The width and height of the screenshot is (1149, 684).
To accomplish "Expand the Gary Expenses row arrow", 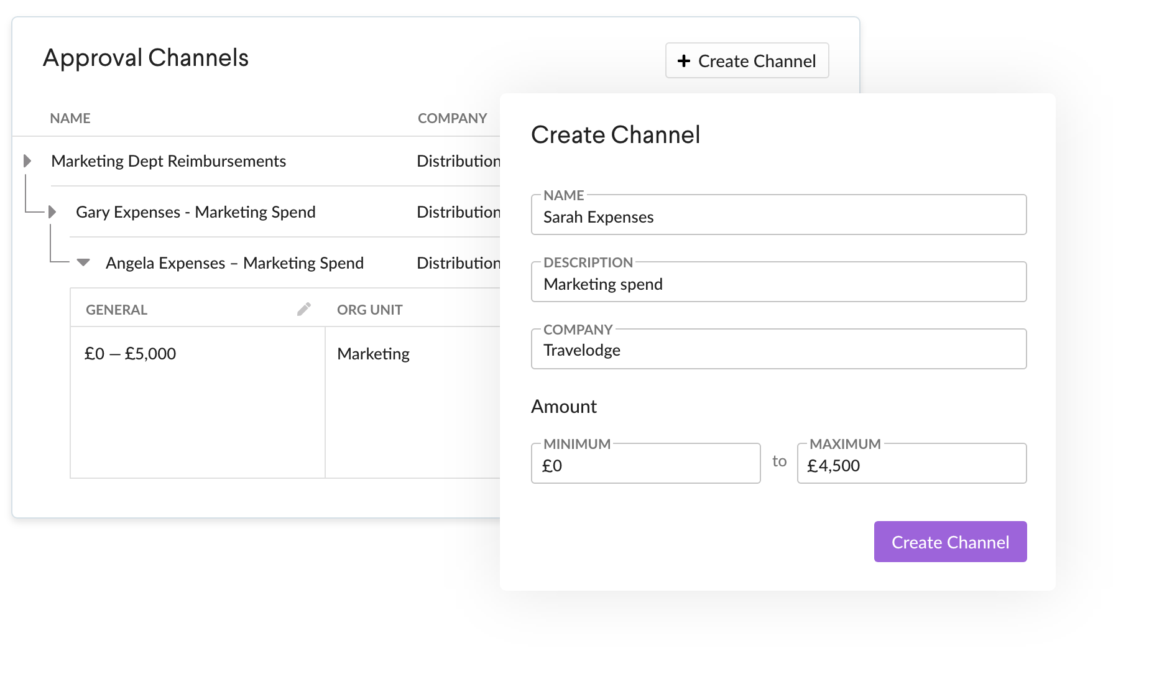I will coord(53,212).
